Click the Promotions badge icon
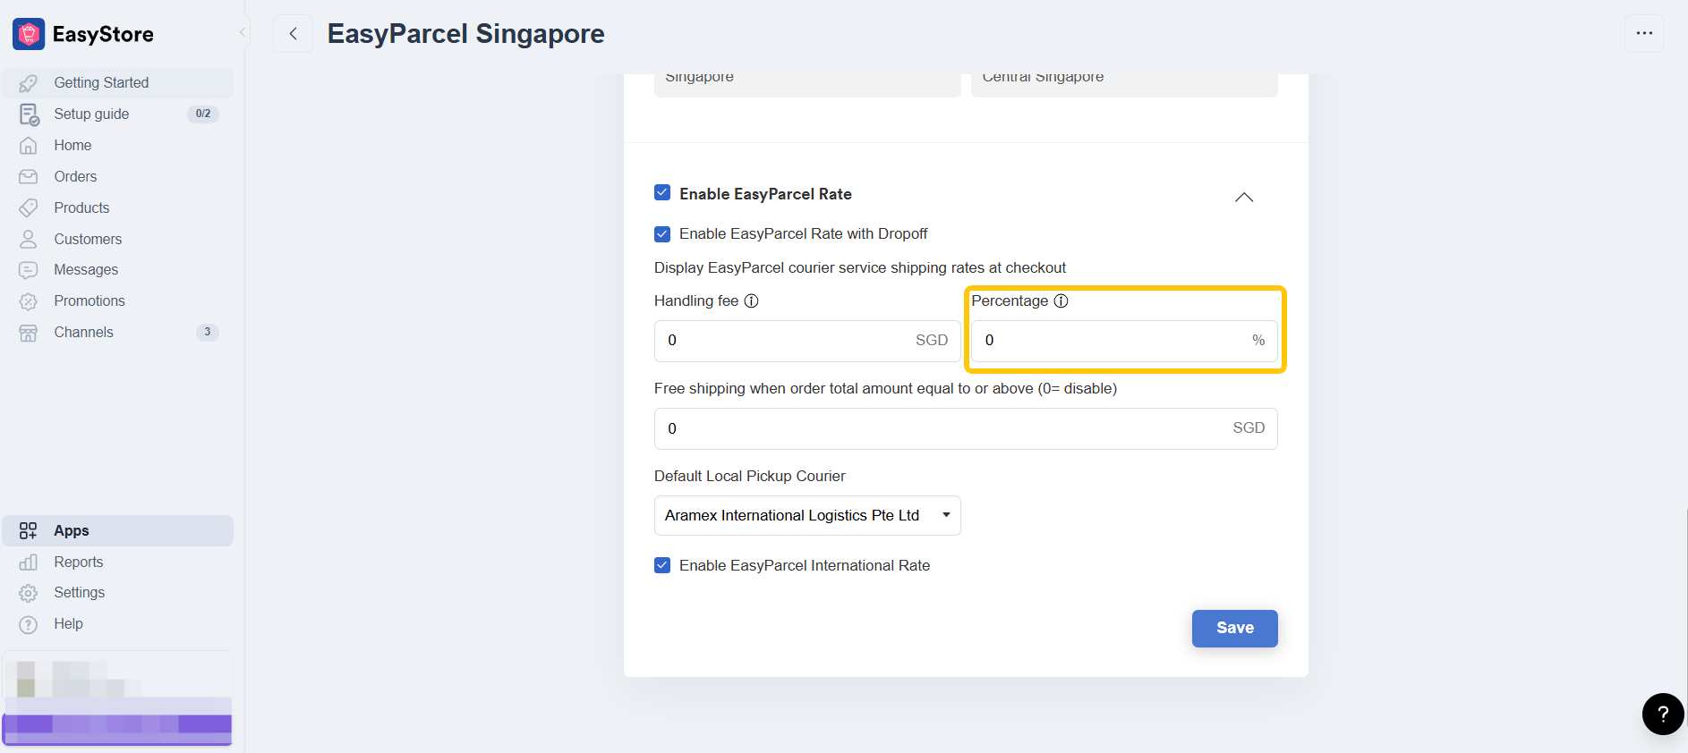This screenshot has height=753, width=1688. [x=29, y=301]
